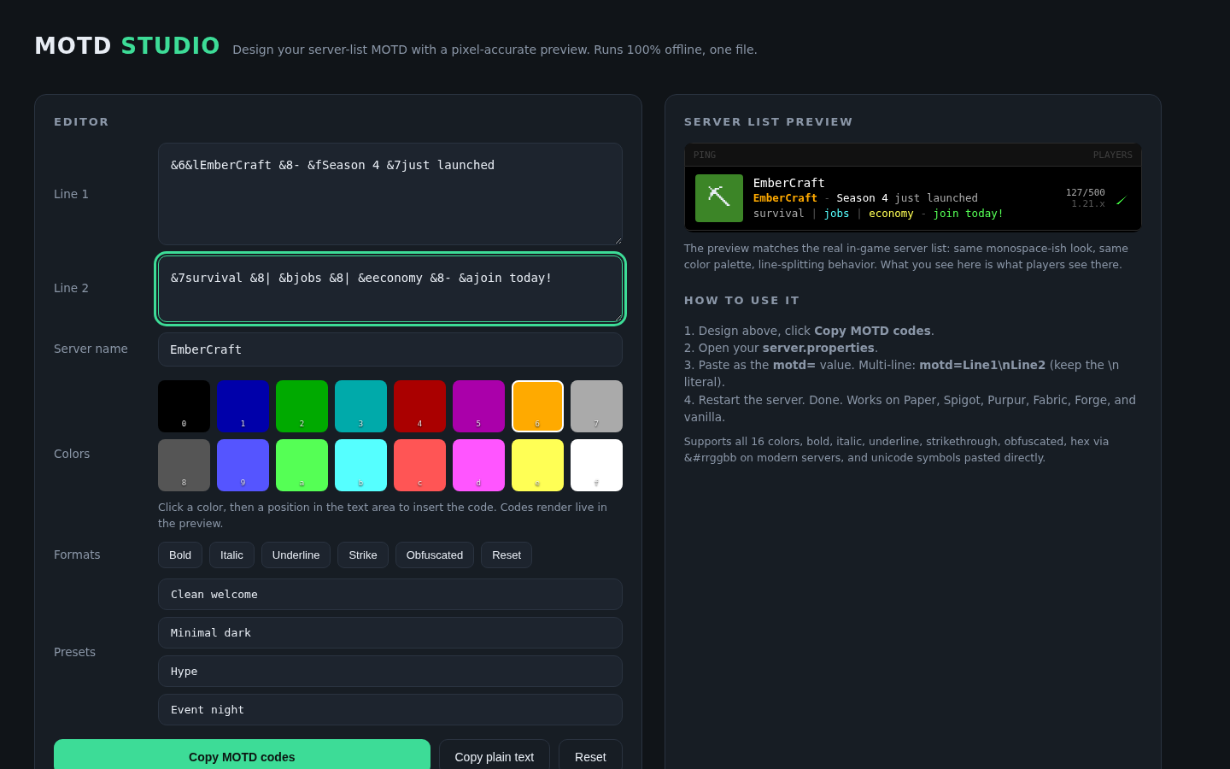Pick light red color swatch c

[x=419, y=465]
